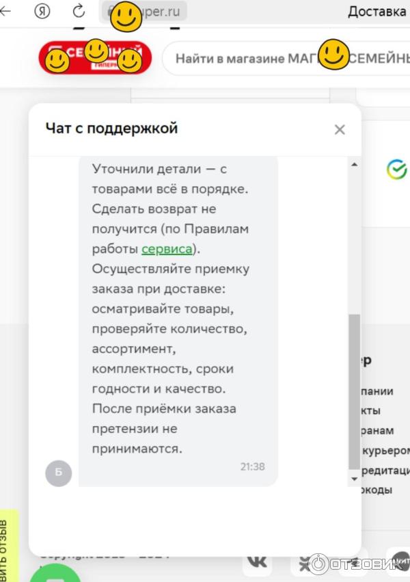The height and width of the screenshot is (582, 410).
Task: Open the Семейный hypermarket logo
Action: point(95,58)
